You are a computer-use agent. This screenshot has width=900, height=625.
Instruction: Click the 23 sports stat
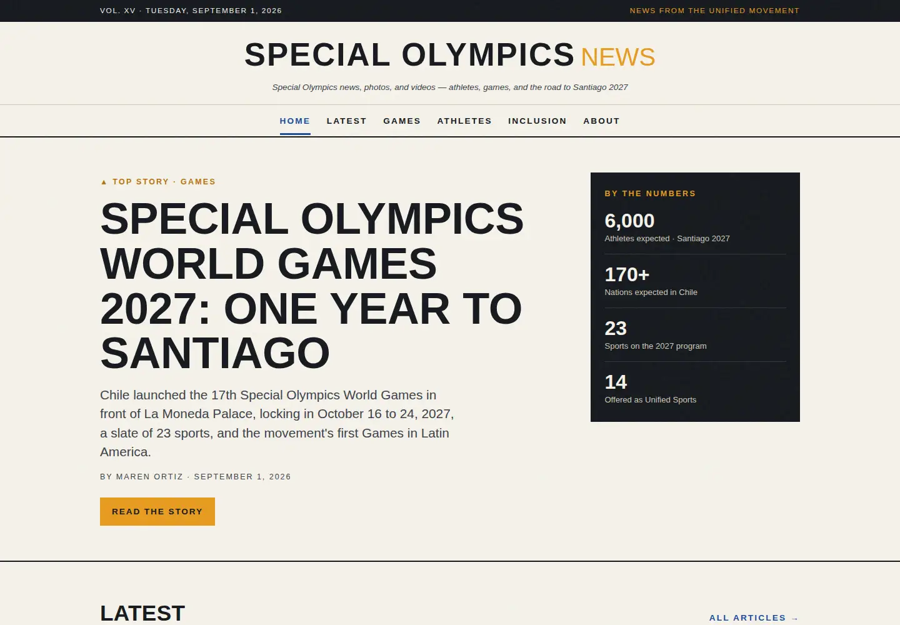coord(695,335)
